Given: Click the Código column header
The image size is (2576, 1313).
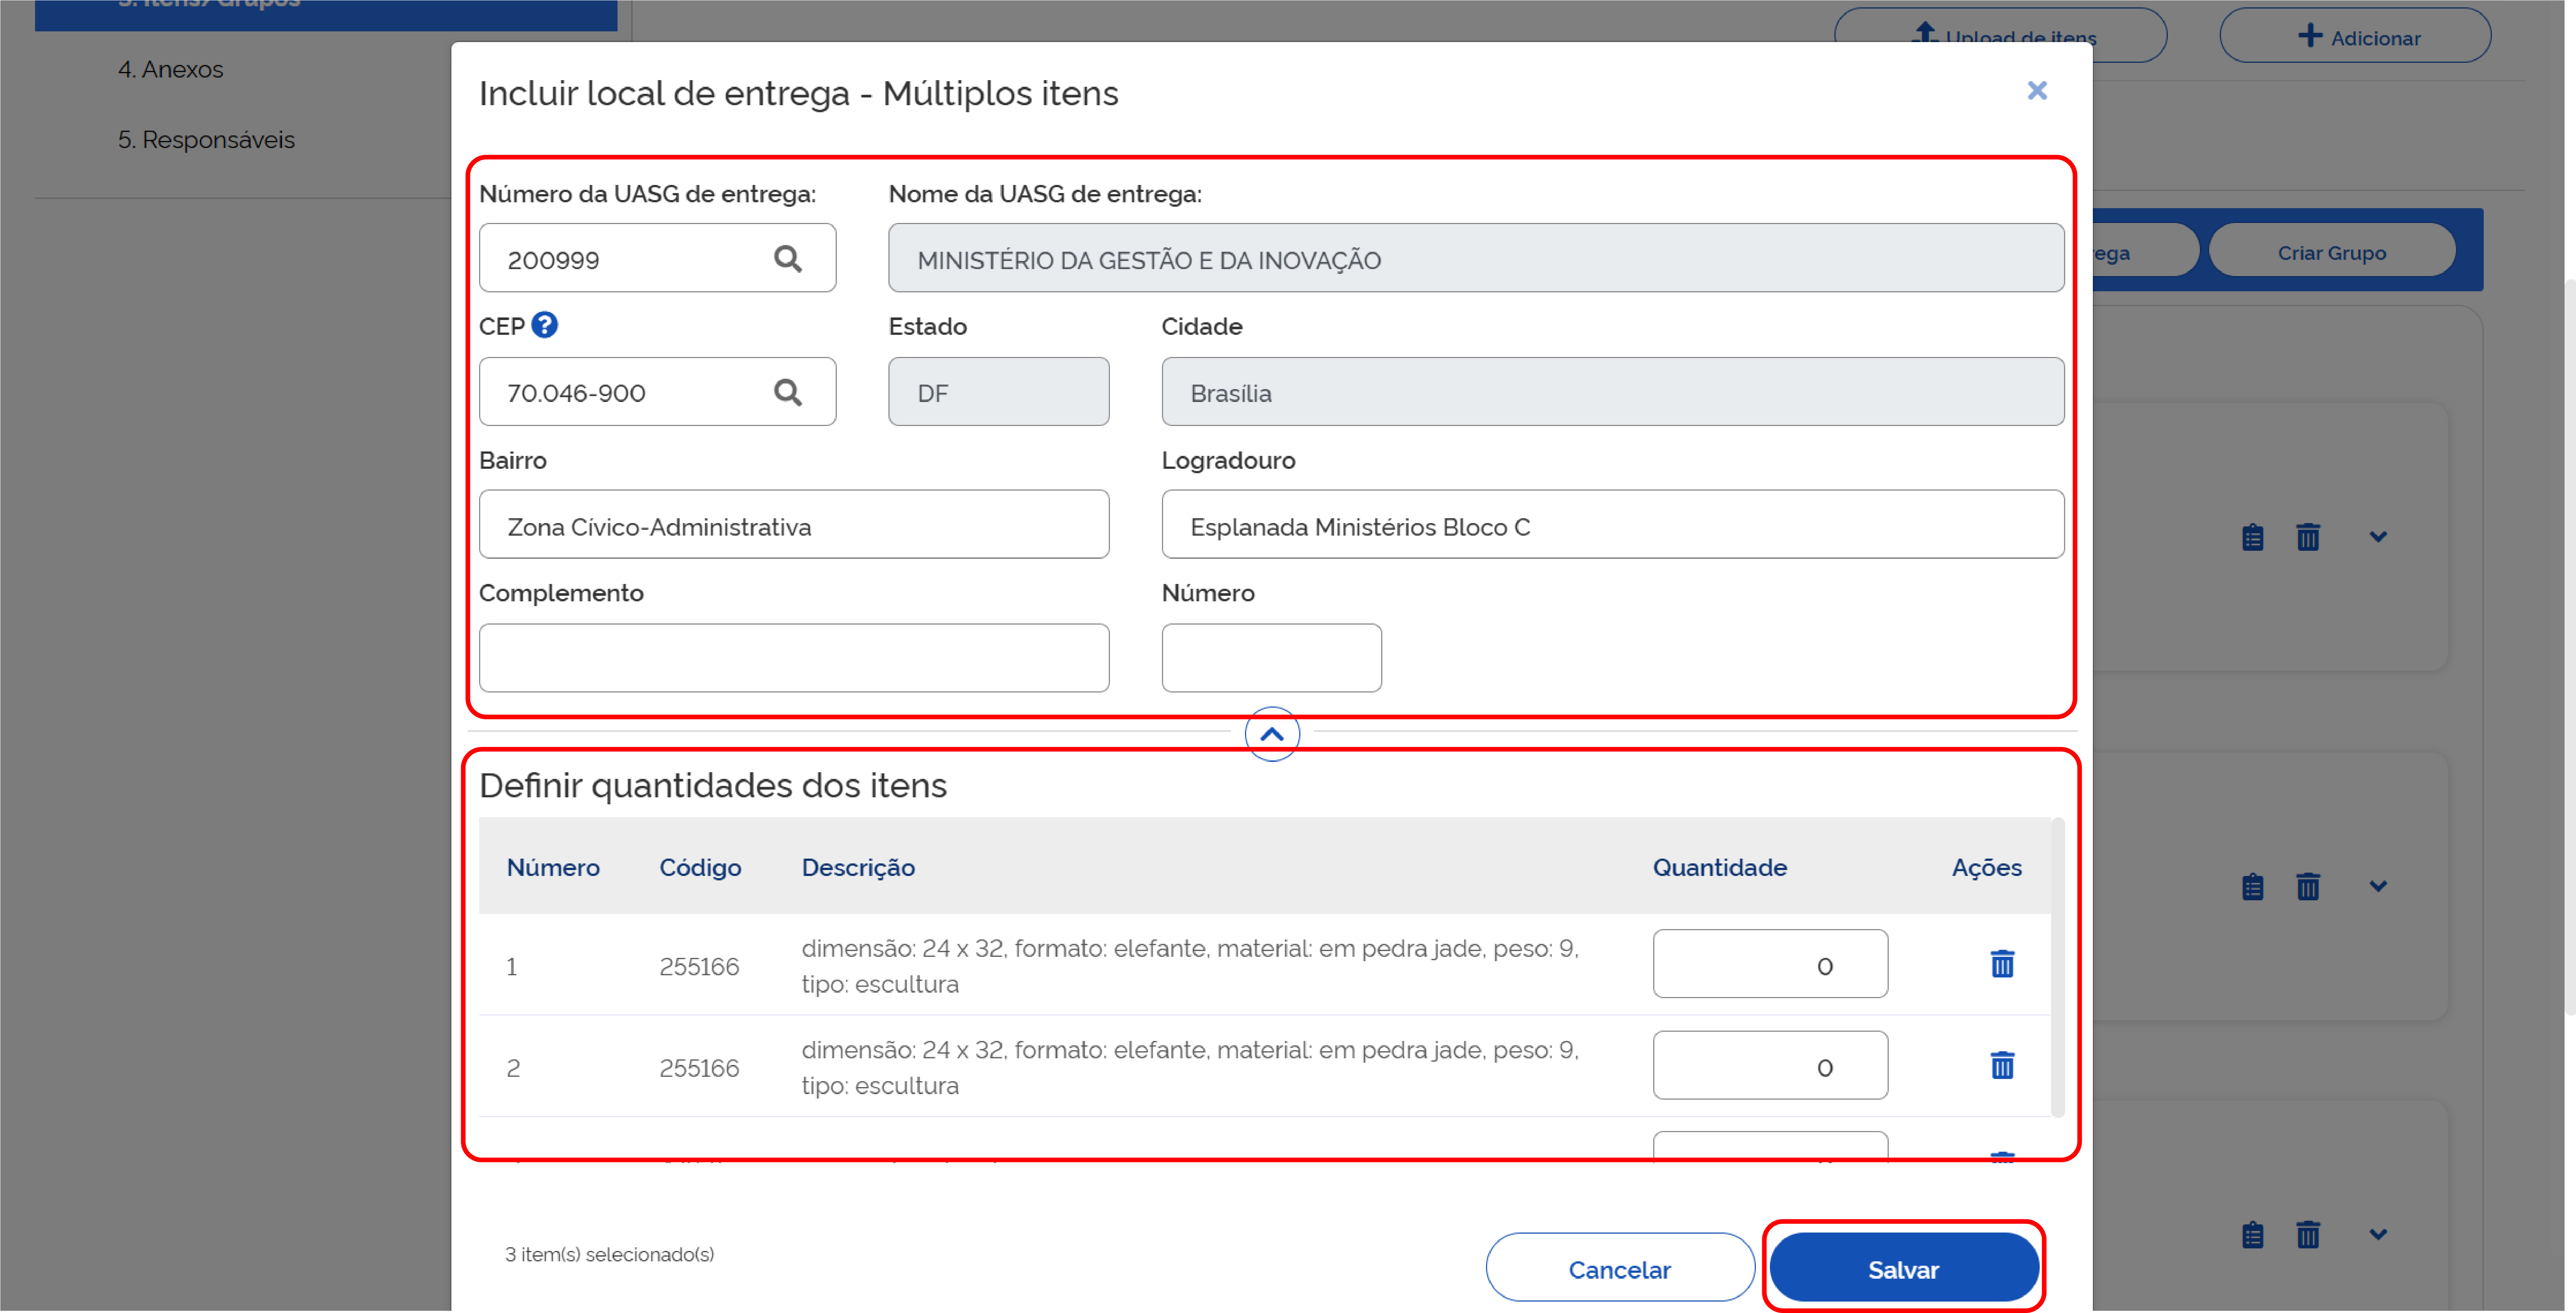Looking at the screenshot, I should click(x=700, y=867).
